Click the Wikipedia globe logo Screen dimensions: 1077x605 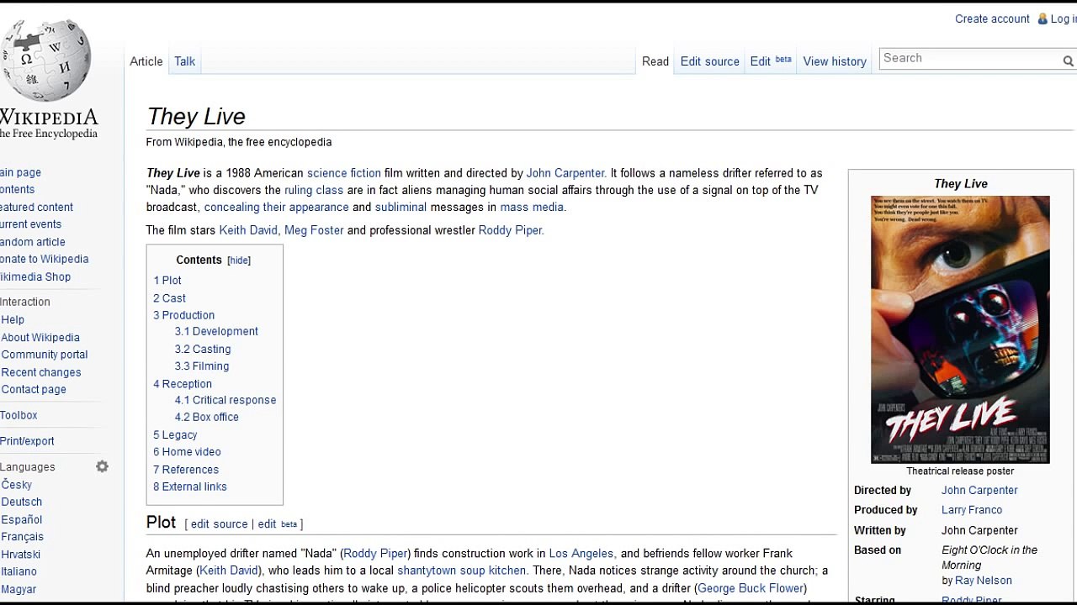[45, 60]
